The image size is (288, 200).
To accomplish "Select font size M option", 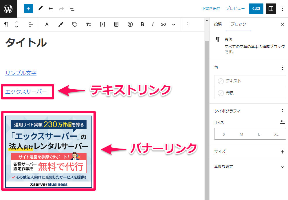I will click(x=241, y=134).
